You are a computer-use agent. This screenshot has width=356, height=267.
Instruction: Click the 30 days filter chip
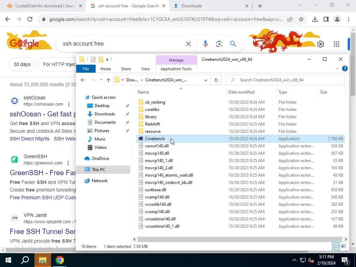(22, 64)
